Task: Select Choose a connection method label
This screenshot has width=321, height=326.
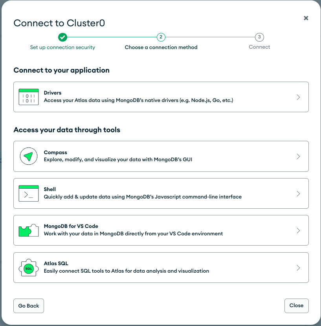Action: (161, 47)
